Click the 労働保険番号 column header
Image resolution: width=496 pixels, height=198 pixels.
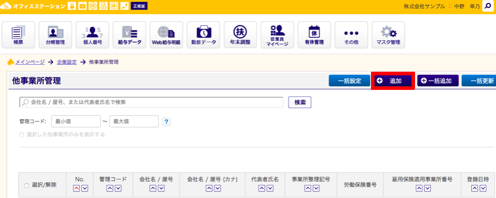point(360,185)
